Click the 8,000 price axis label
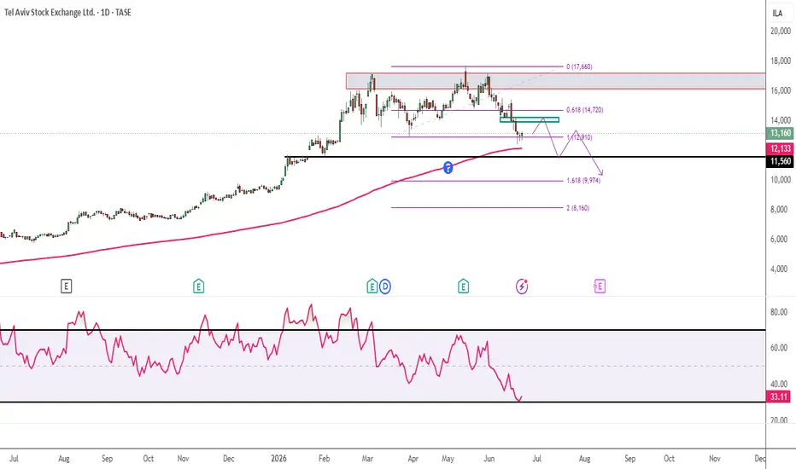 [x=781, y=210]
